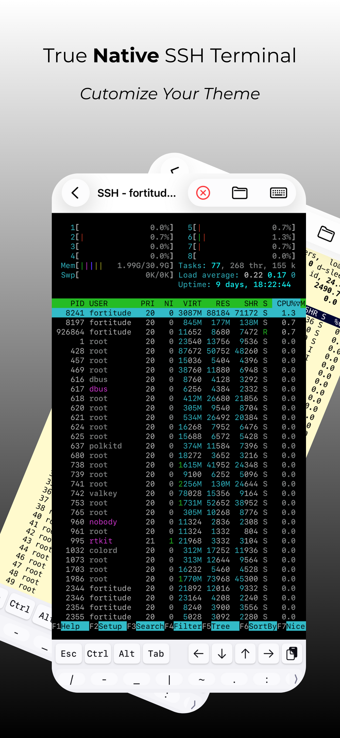Viewport: 340px width, 738px height.
Task: Click the Tasks count readout
Action: pyautogui.click(x=237, y=266)
